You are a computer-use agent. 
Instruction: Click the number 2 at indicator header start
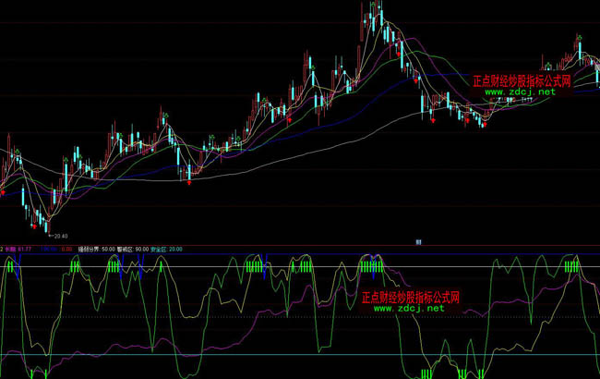(x=2, y=249)
